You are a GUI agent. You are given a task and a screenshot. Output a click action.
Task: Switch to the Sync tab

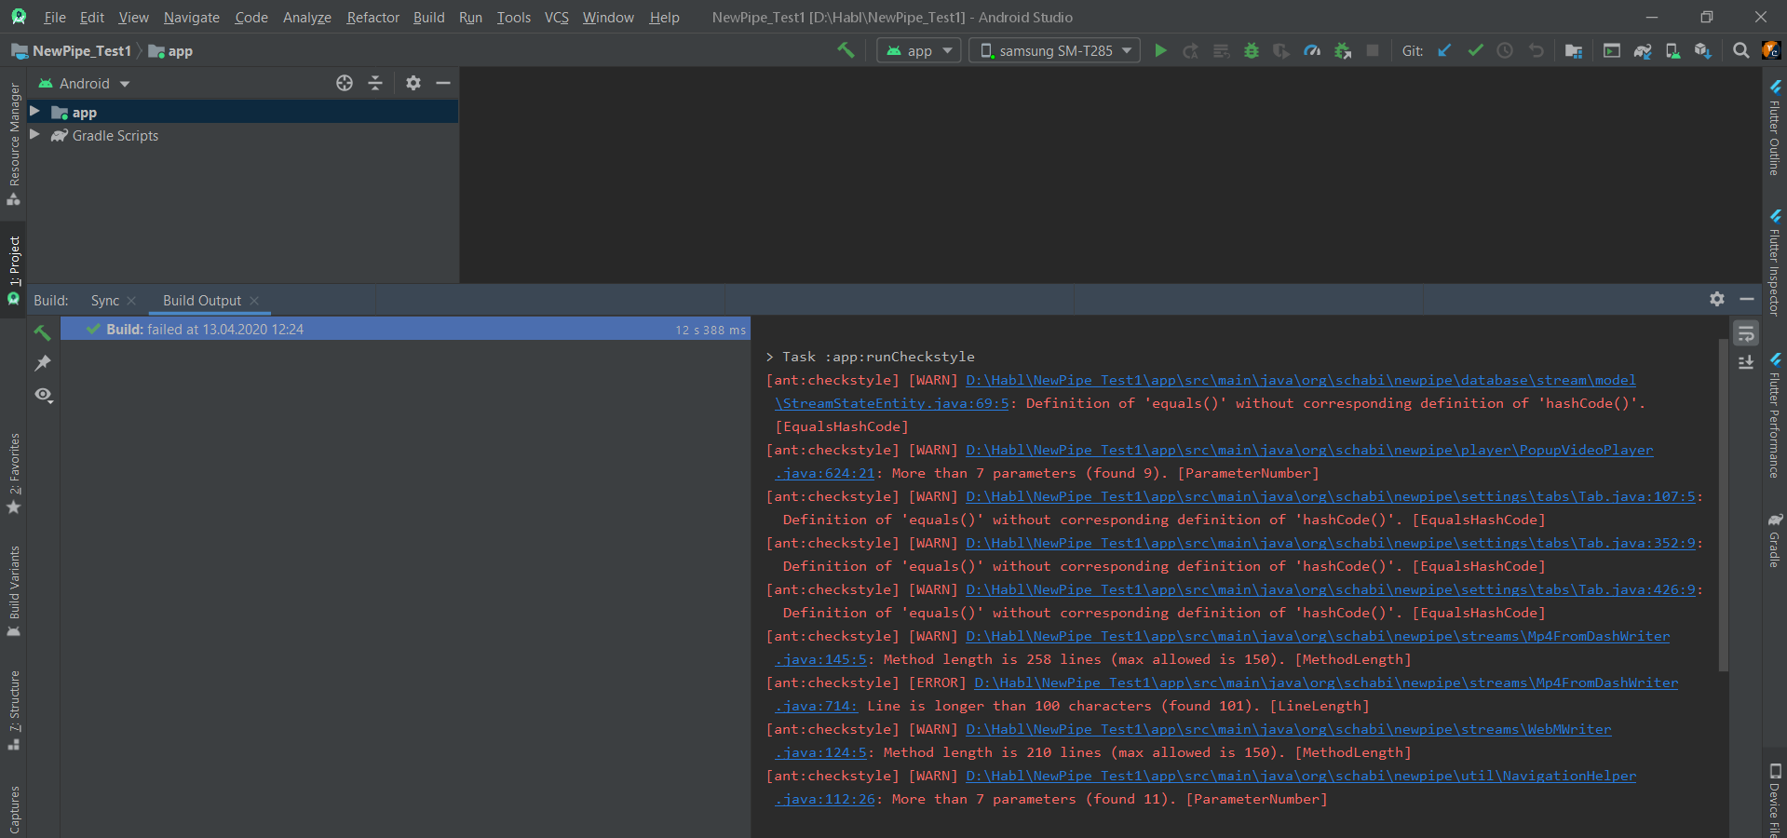(x=105, y=301)
